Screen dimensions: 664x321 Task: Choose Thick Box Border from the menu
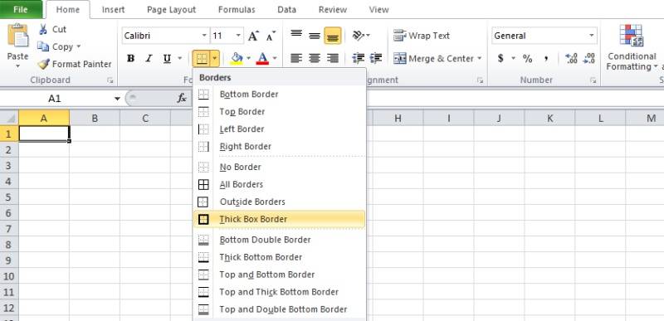[x=280, y=219]
